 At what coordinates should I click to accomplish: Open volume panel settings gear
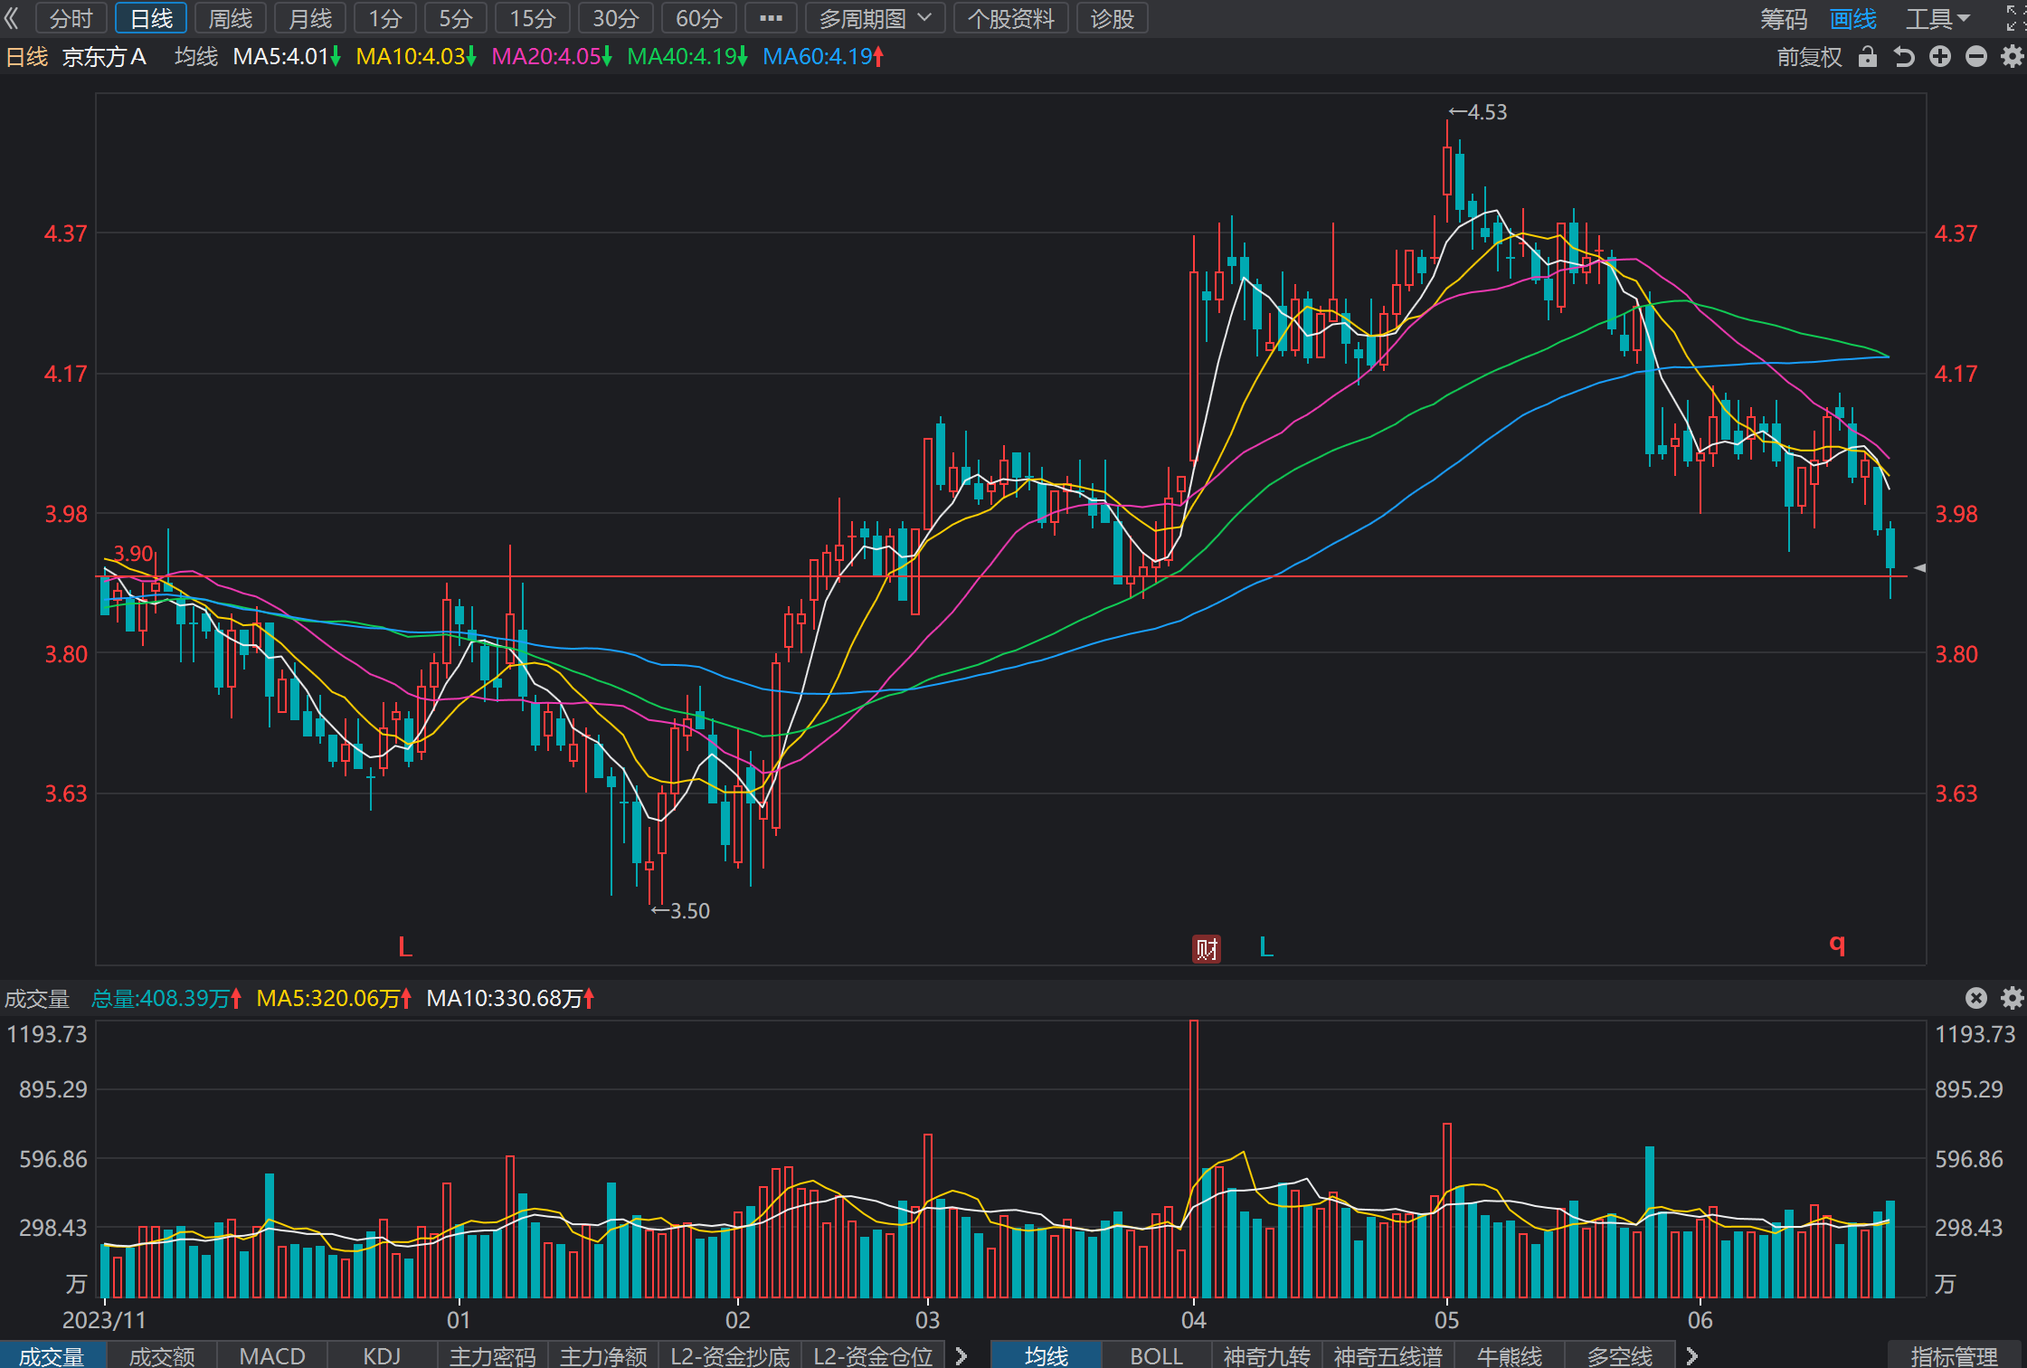tap(2013, 998)
